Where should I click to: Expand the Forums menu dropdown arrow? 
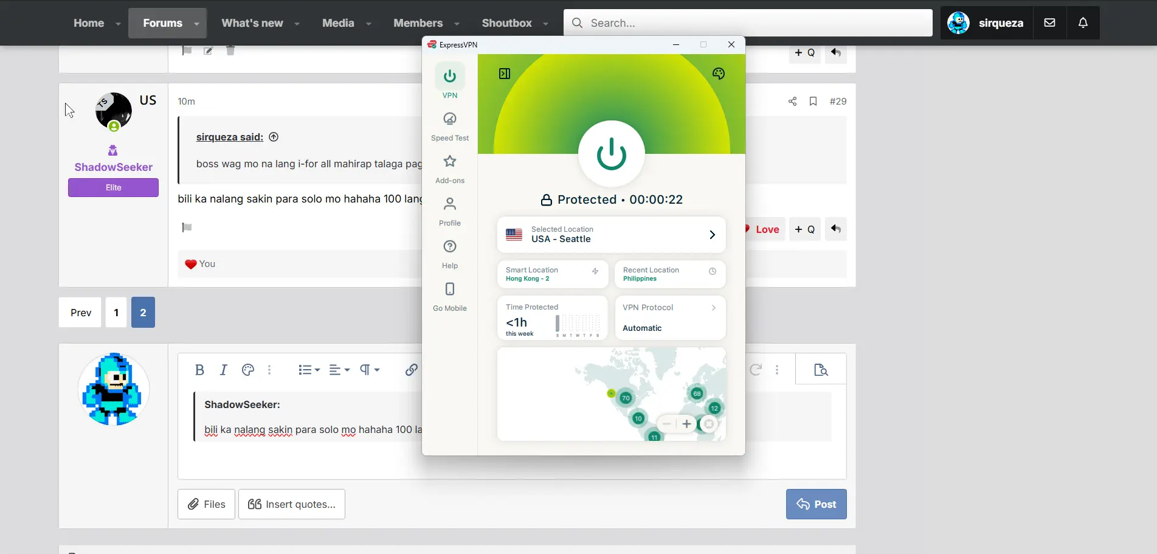(x=196, y=24)
